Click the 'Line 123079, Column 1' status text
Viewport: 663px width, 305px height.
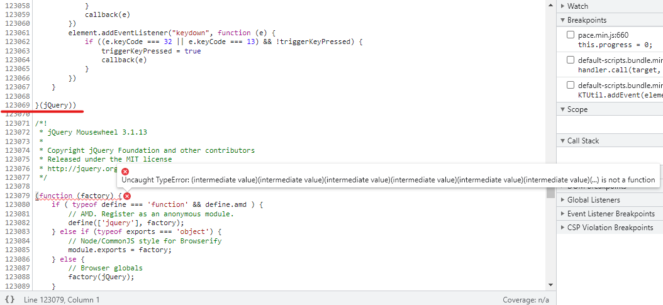(62, 299)
